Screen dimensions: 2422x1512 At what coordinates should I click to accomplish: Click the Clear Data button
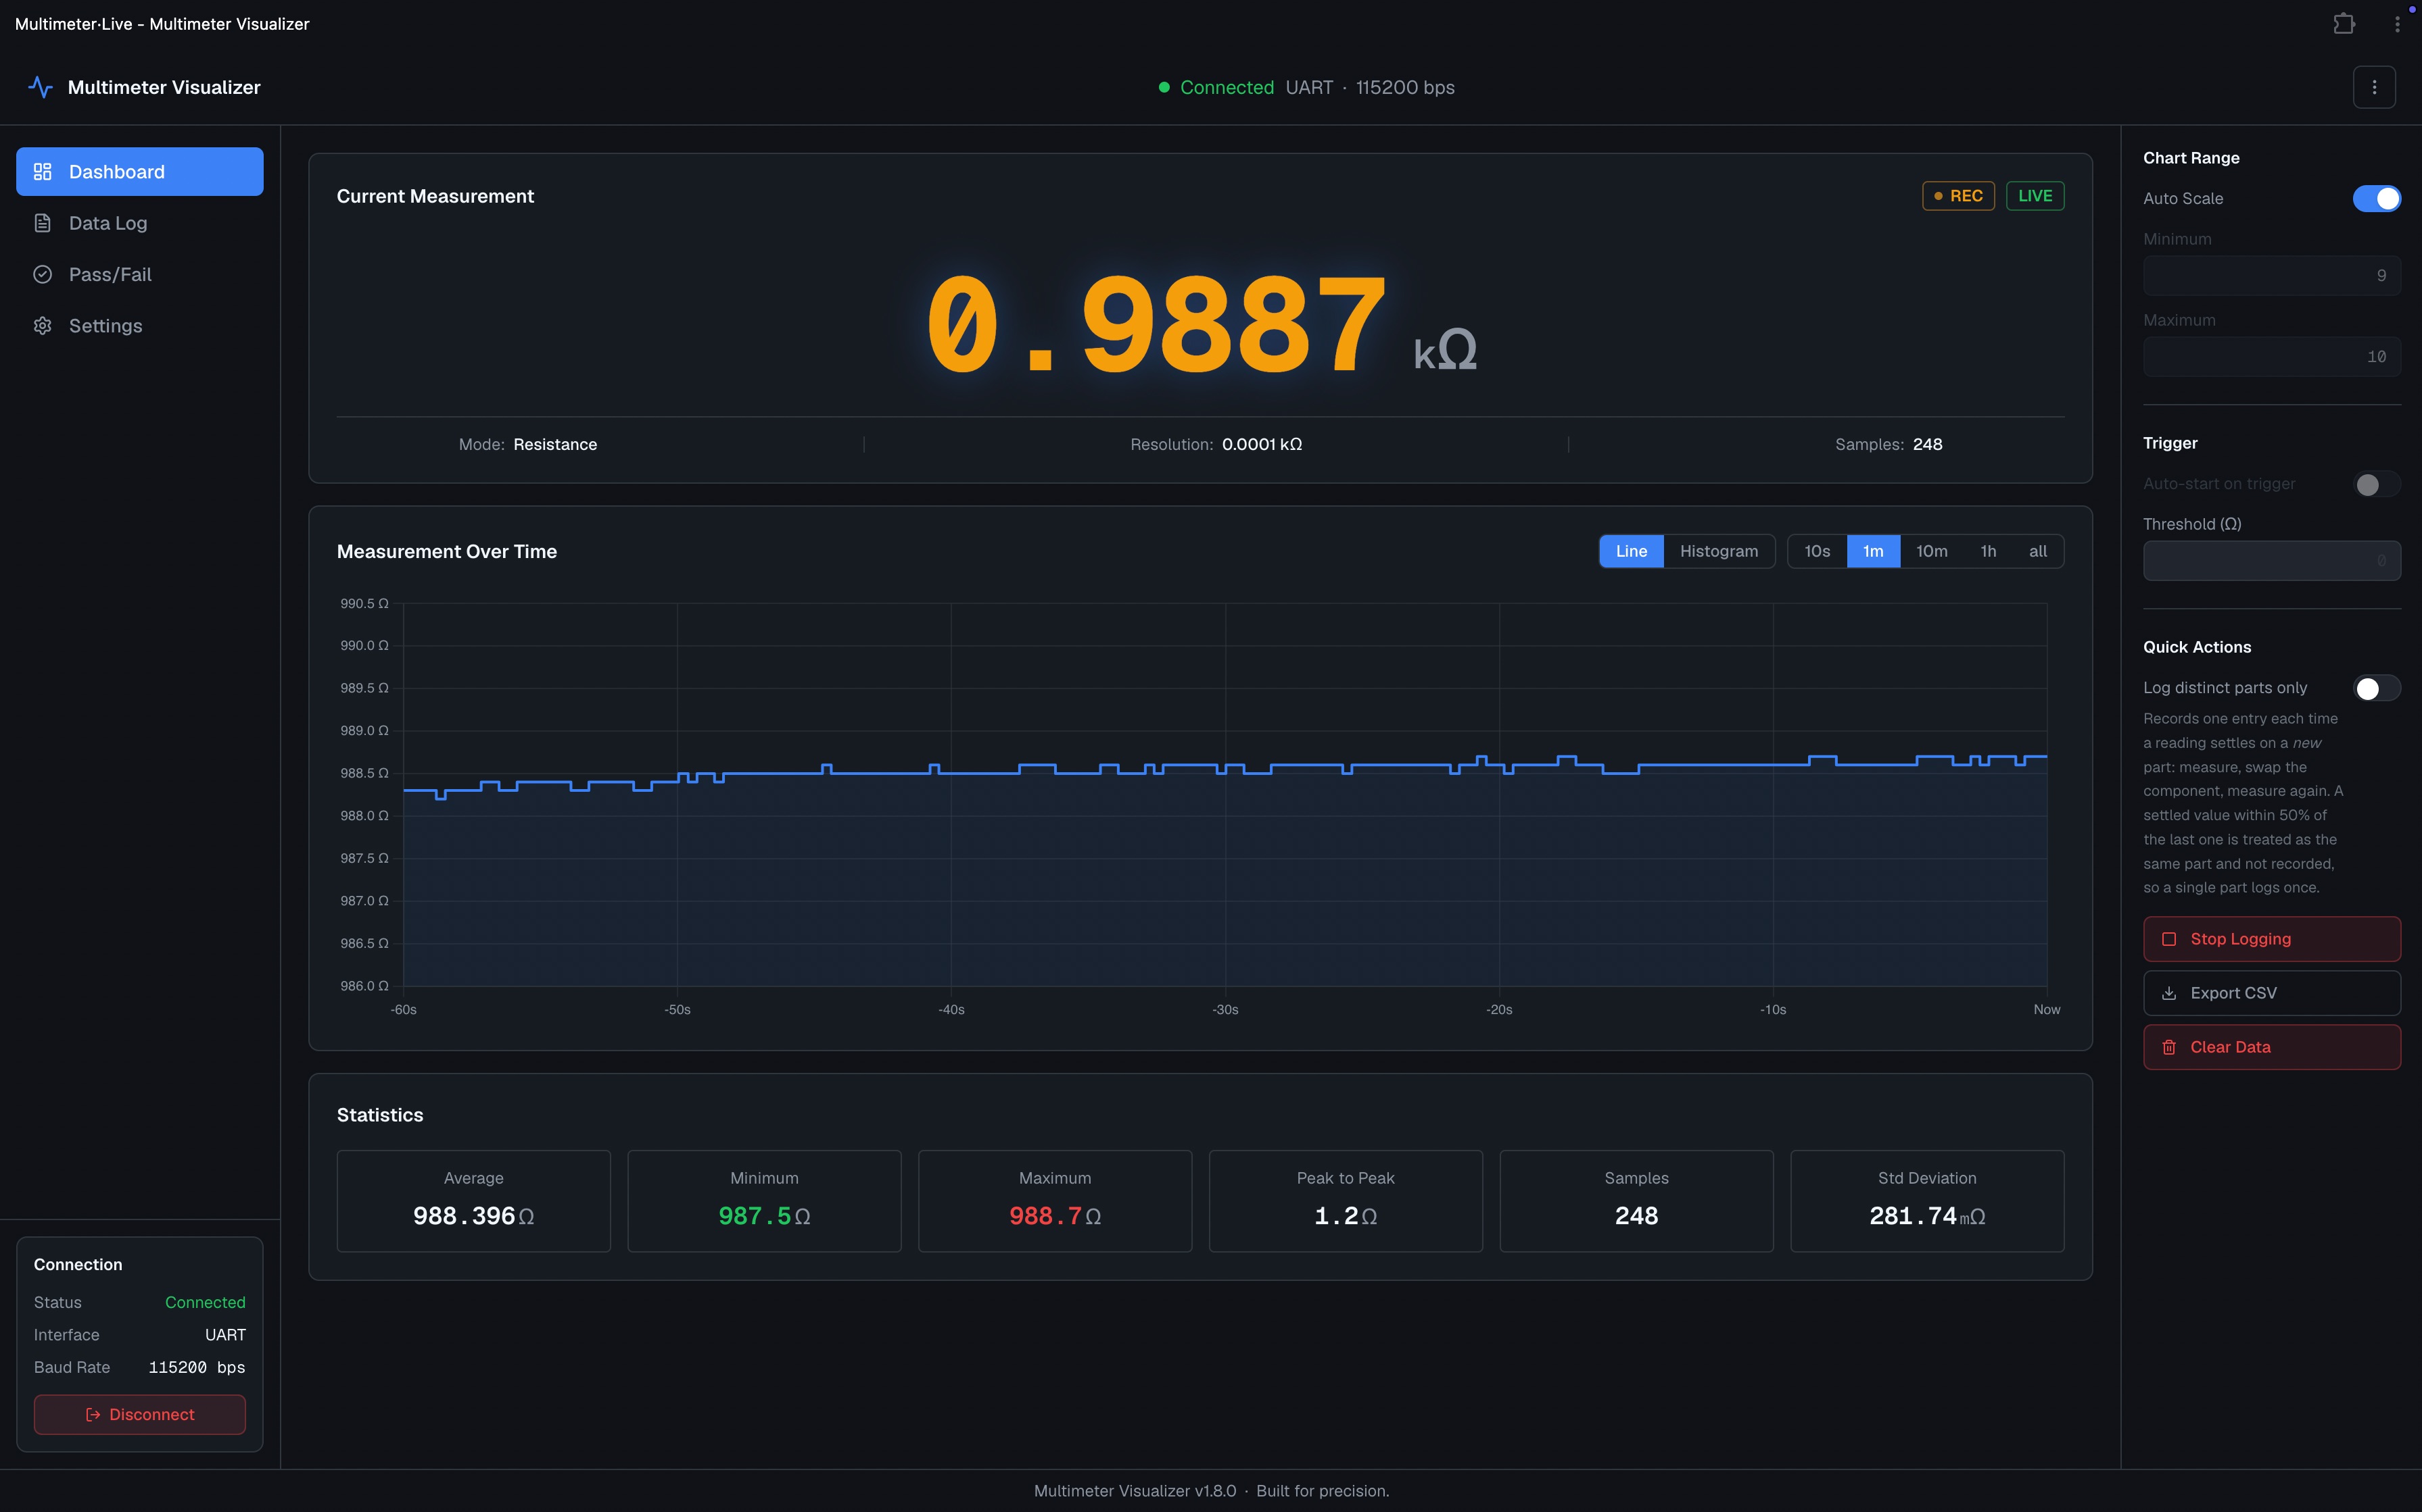coord(2272,1047)
